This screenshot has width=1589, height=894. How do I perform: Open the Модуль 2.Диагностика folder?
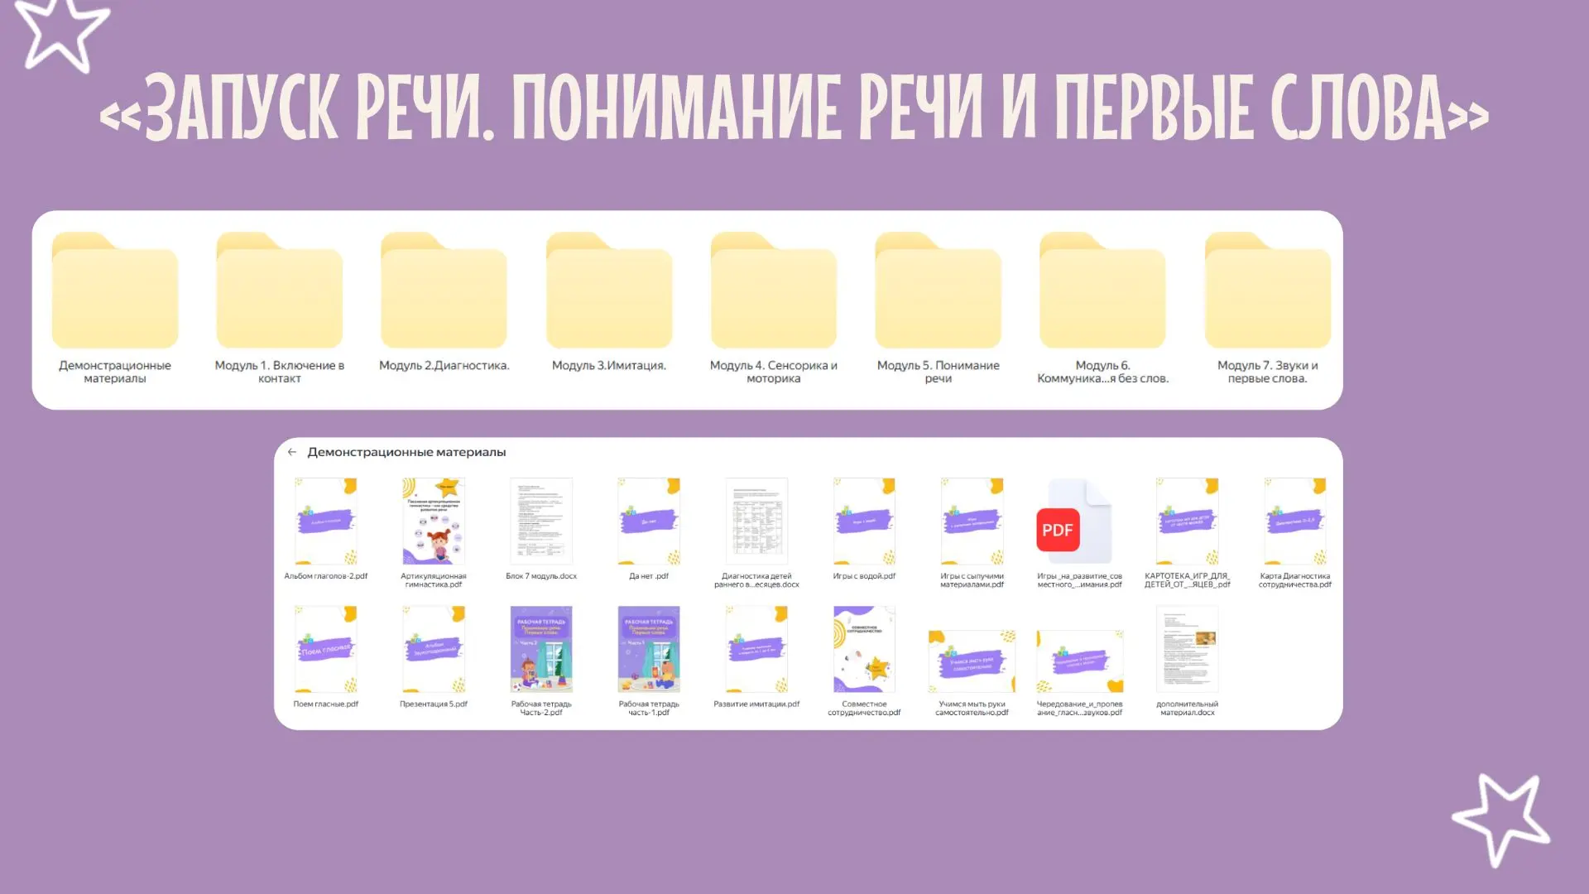pyautogui.click(x=444, y=291)
